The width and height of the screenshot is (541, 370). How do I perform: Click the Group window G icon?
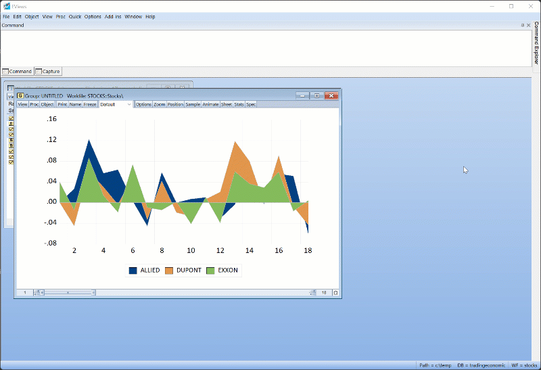click(20, 96)
